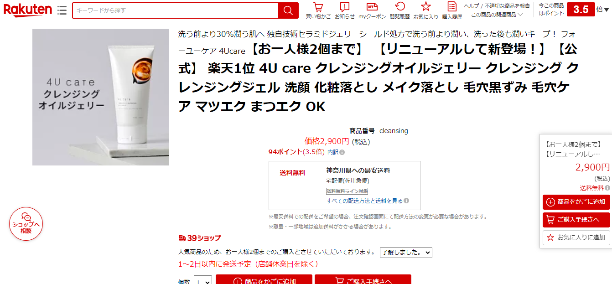612x284 pixels.
Task: Open purchase history (購入履歴) icon
Action: tap(452, 11)
